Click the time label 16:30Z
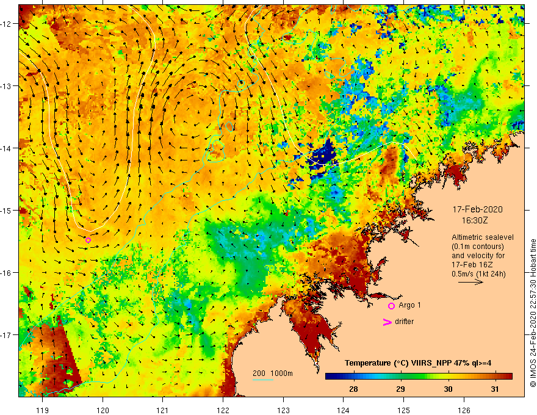 tap(474, 220)
